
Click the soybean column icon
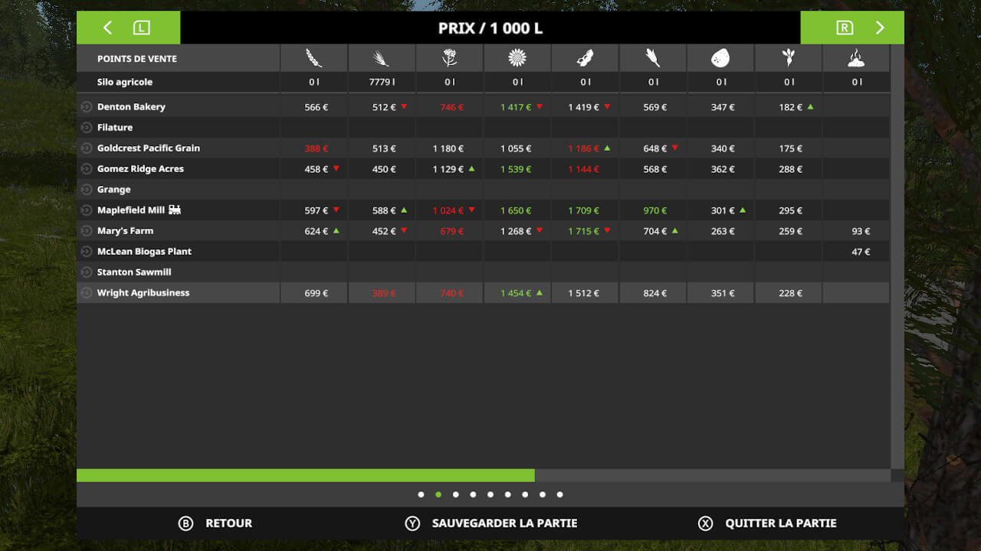tap(585, 58)
